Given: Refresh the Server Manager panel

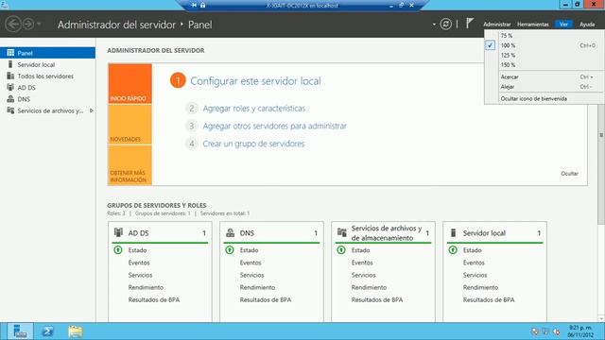Looking at the screenshot, I should pyautogui.click(x=445, y=25).
